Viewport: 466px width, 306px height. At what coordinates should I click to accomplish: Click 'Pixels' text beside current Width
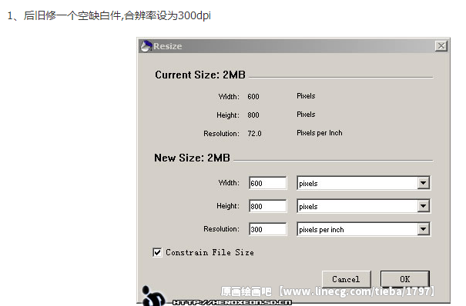pos(306,96)
